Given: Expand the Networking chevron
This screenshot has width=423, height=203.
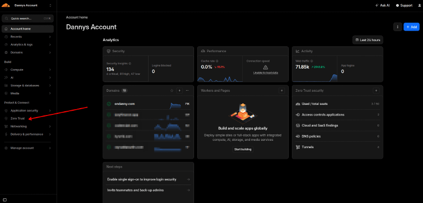Looking at the screenshot, I should 50,127.
